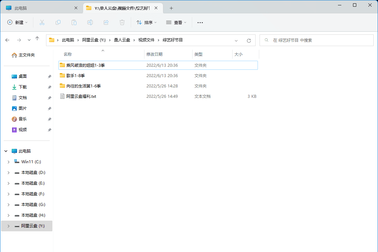Screen dimensions: 378x252
Task: Unpin 图片 using its pin icon
Action: click(x=49, y=108)
